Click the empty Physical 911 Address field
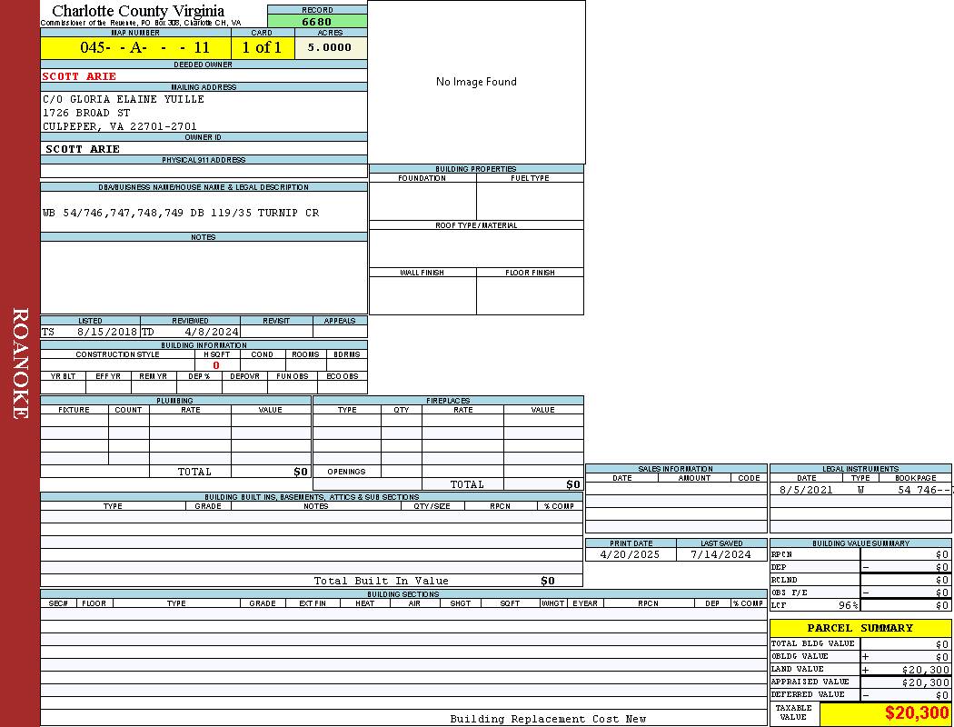The image size is (954, 727). pos(204,171)
